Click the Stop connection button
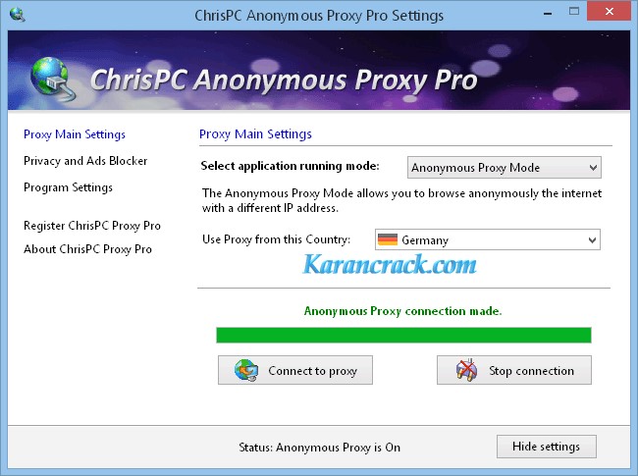638x476 pixels. [x=514, y=370]
